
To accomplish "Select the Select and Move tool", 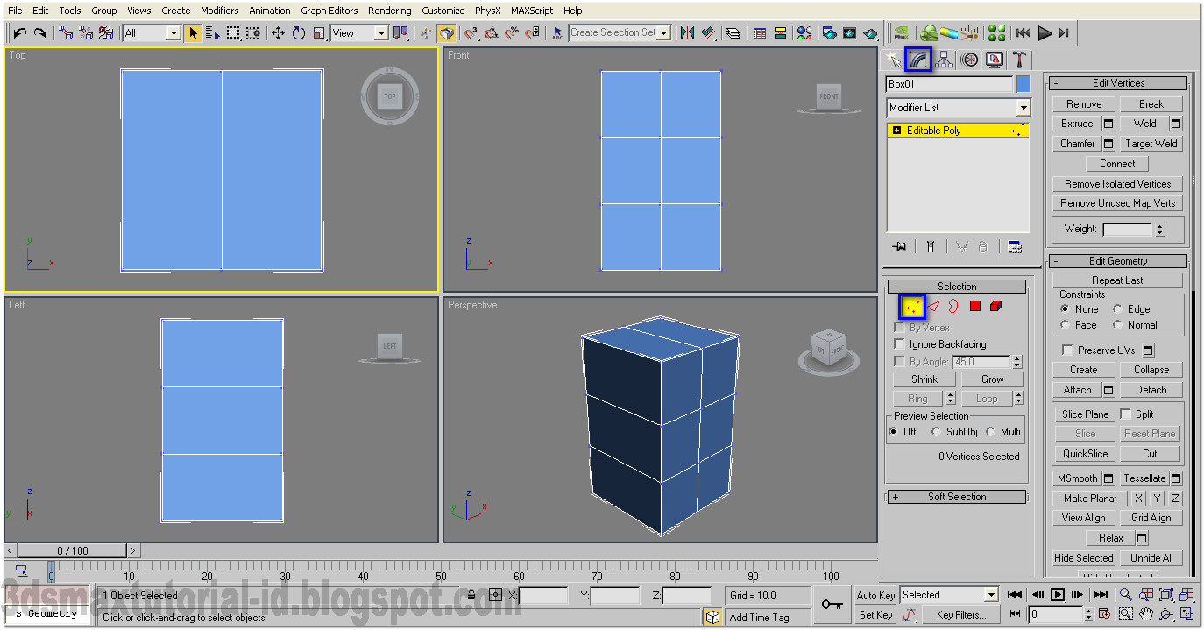I will pos(276,32).
